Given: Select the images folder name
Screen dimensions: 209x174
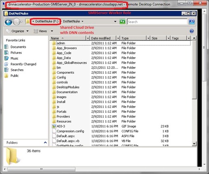Looking at the screenshot, I should (x=61, y=97).
